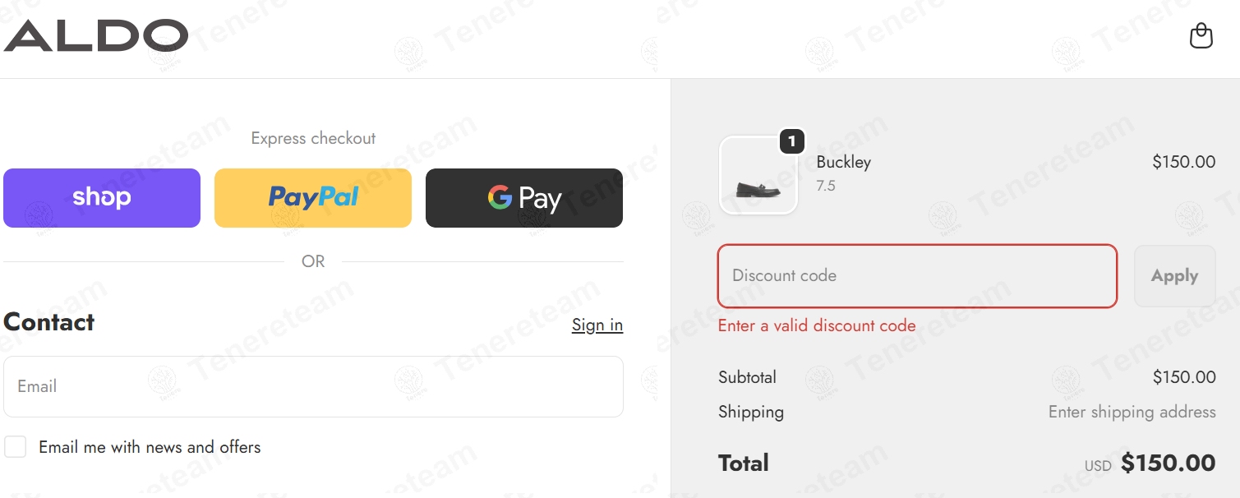Click the Buckley loafer thumbnail

click(x=758, y=177)
